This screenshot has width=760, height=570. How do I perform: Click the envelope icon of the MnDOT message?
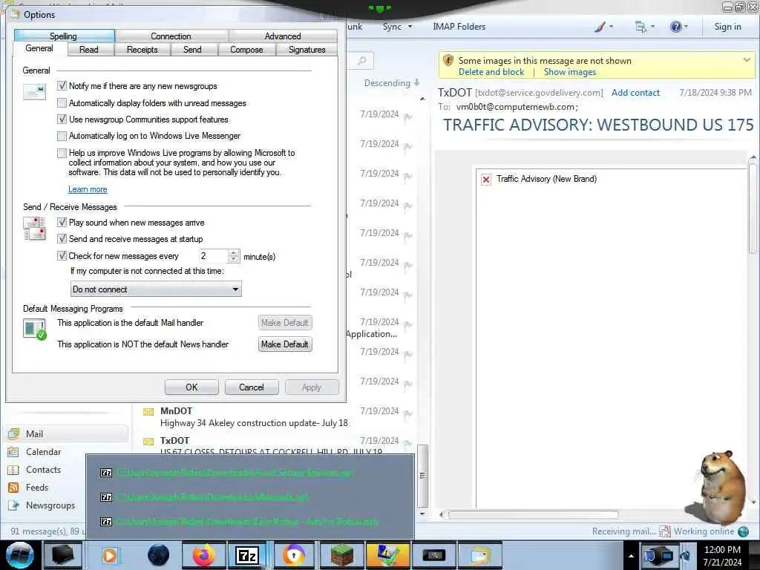148,412
